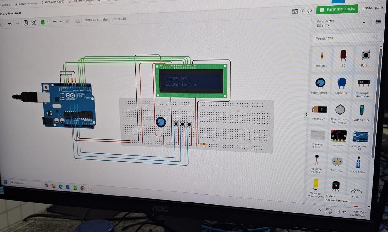The height and width of the screenshot is (232, 388).
Task: Collapse the components panel with side chevron
Action: [306, 114]
